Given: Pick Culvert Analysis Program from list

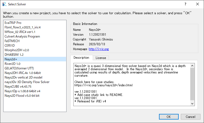Looking at the screenshot, I should (35, 36).
